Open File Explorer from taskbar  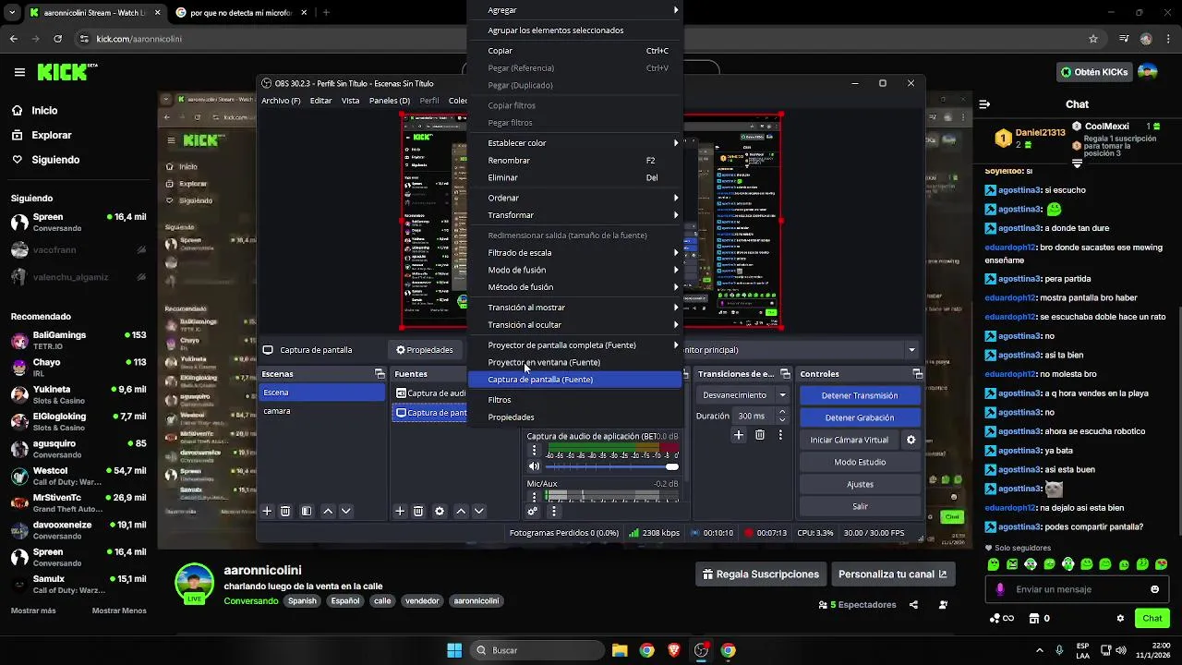pos(619,650)
